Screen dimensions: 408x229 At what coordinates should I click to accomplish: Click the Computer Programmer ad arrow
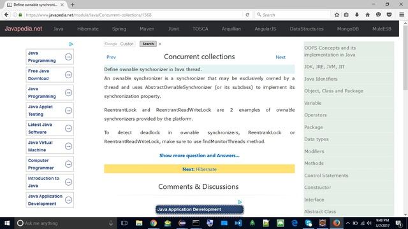(x=68, y=164)
